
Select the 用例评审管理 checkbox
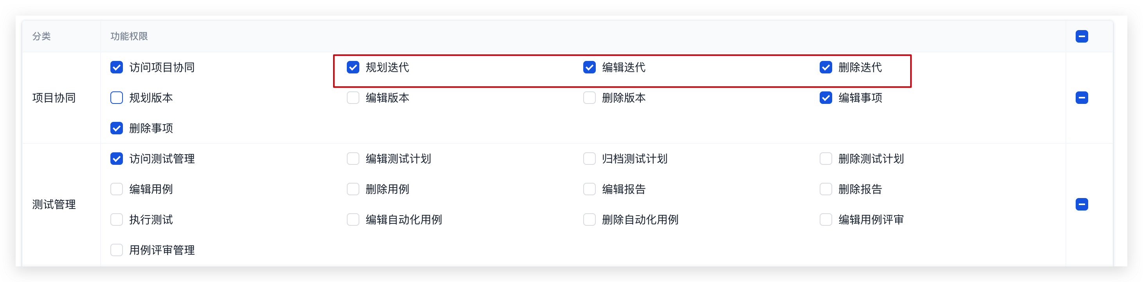(117, 250)
